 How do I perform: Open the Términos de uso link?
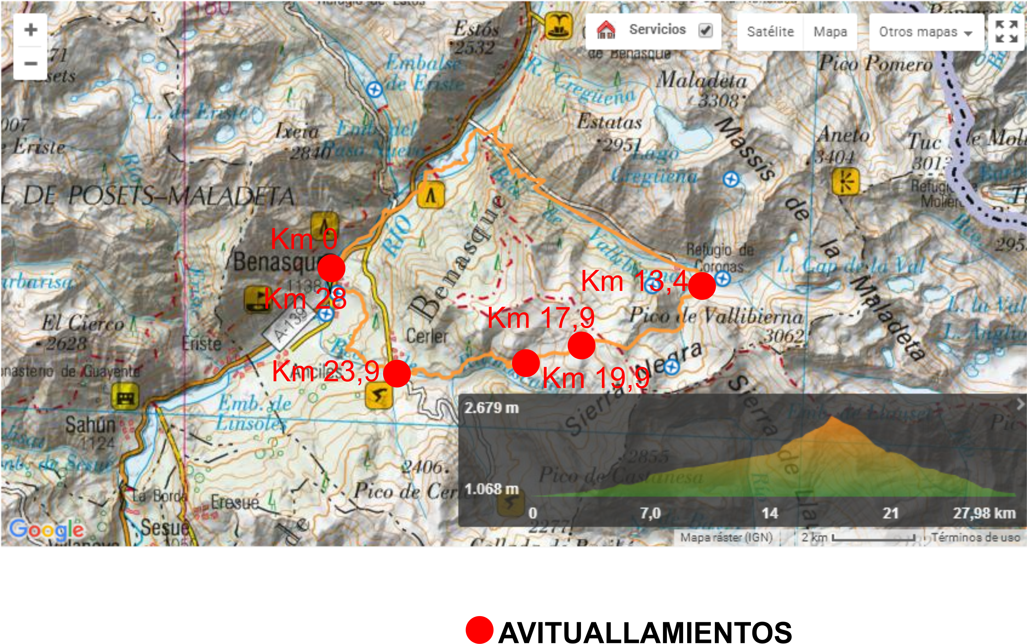pos(976,538)
